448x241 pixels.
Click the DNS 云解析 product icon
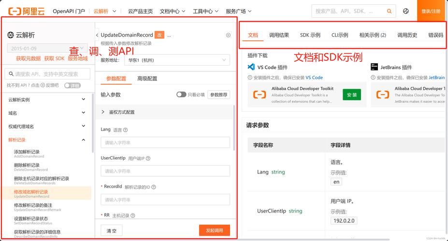tap(11, 35)
